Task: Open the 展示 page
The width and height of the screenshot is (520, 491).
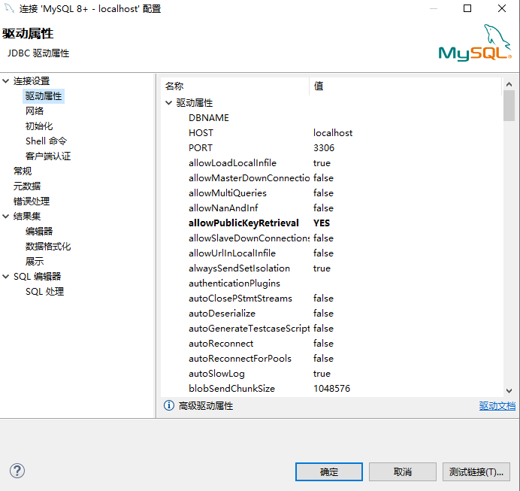Action: [x=35, y=262]
